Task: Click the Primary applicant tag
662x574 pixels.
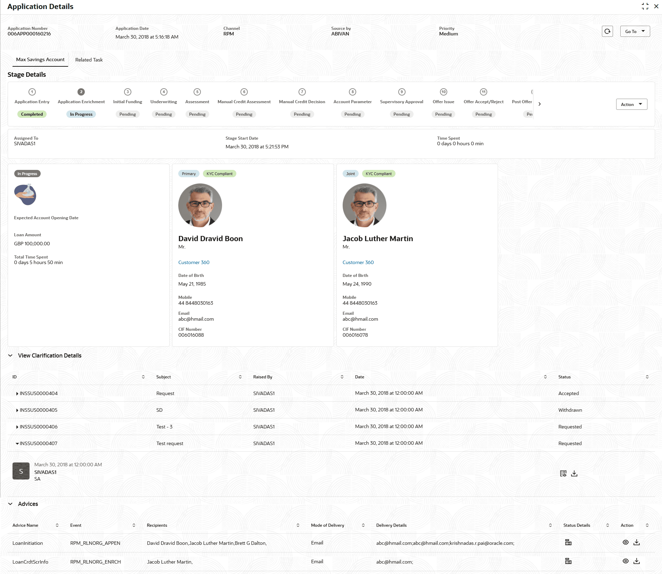Action: (189, 174)
